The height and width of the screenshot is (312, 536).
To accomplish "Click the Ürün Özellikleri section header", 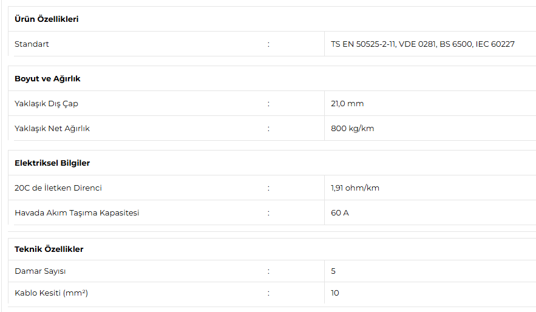I will tap(47, 19).
